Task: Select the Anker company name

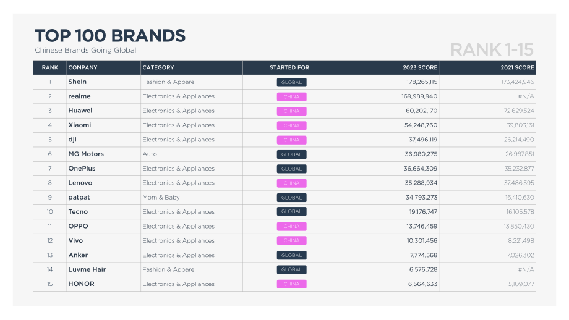Action: 78,255
